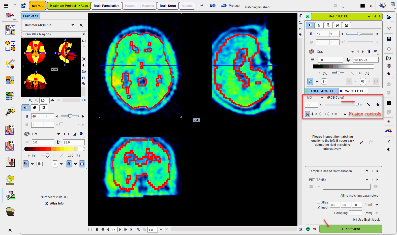
Task: Invert the Hot color table
Action: click(x=75, y=134)
